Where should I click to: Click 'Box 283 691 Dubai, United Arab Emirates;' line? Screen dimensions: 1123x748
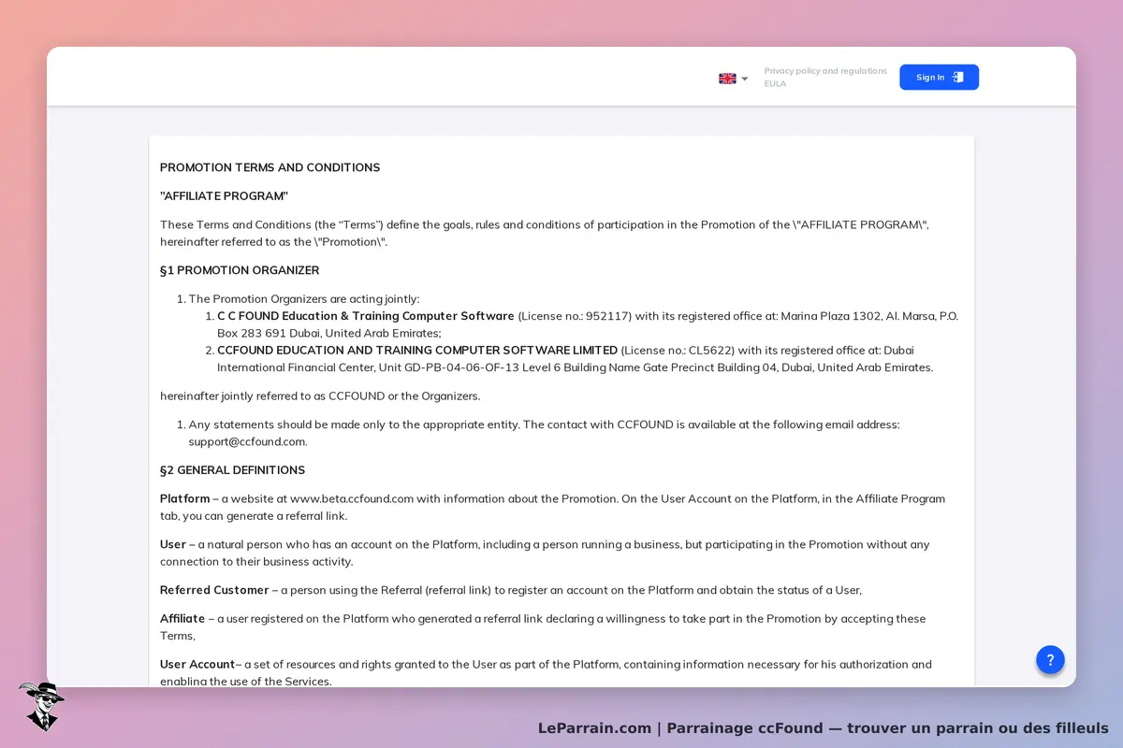point(329,333)
